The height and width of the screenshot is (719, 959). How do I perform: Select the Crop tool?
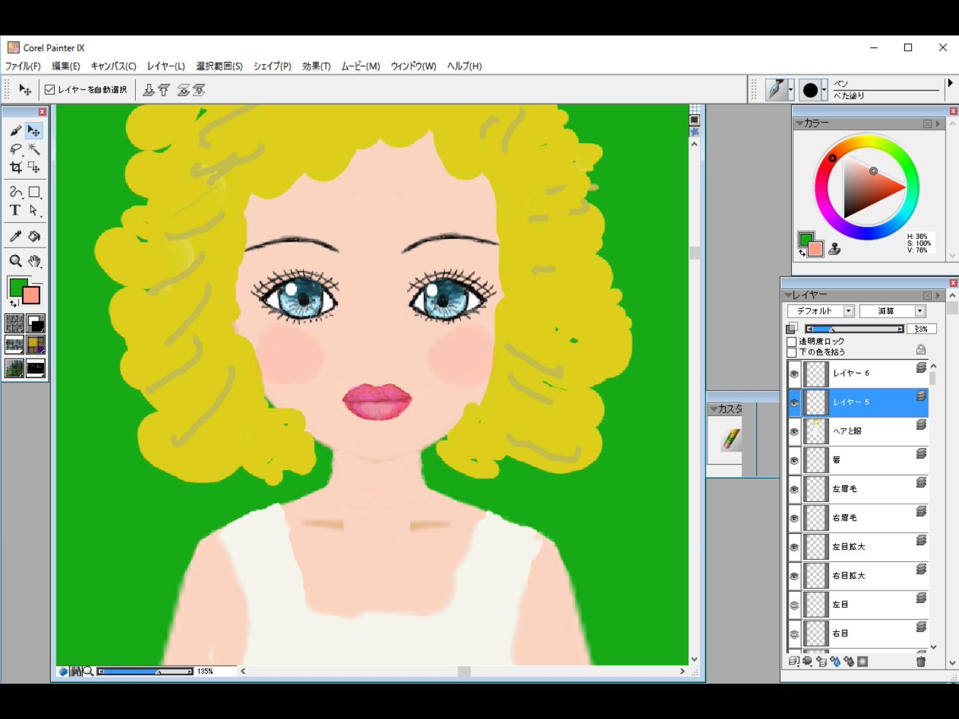pos(15,167)
